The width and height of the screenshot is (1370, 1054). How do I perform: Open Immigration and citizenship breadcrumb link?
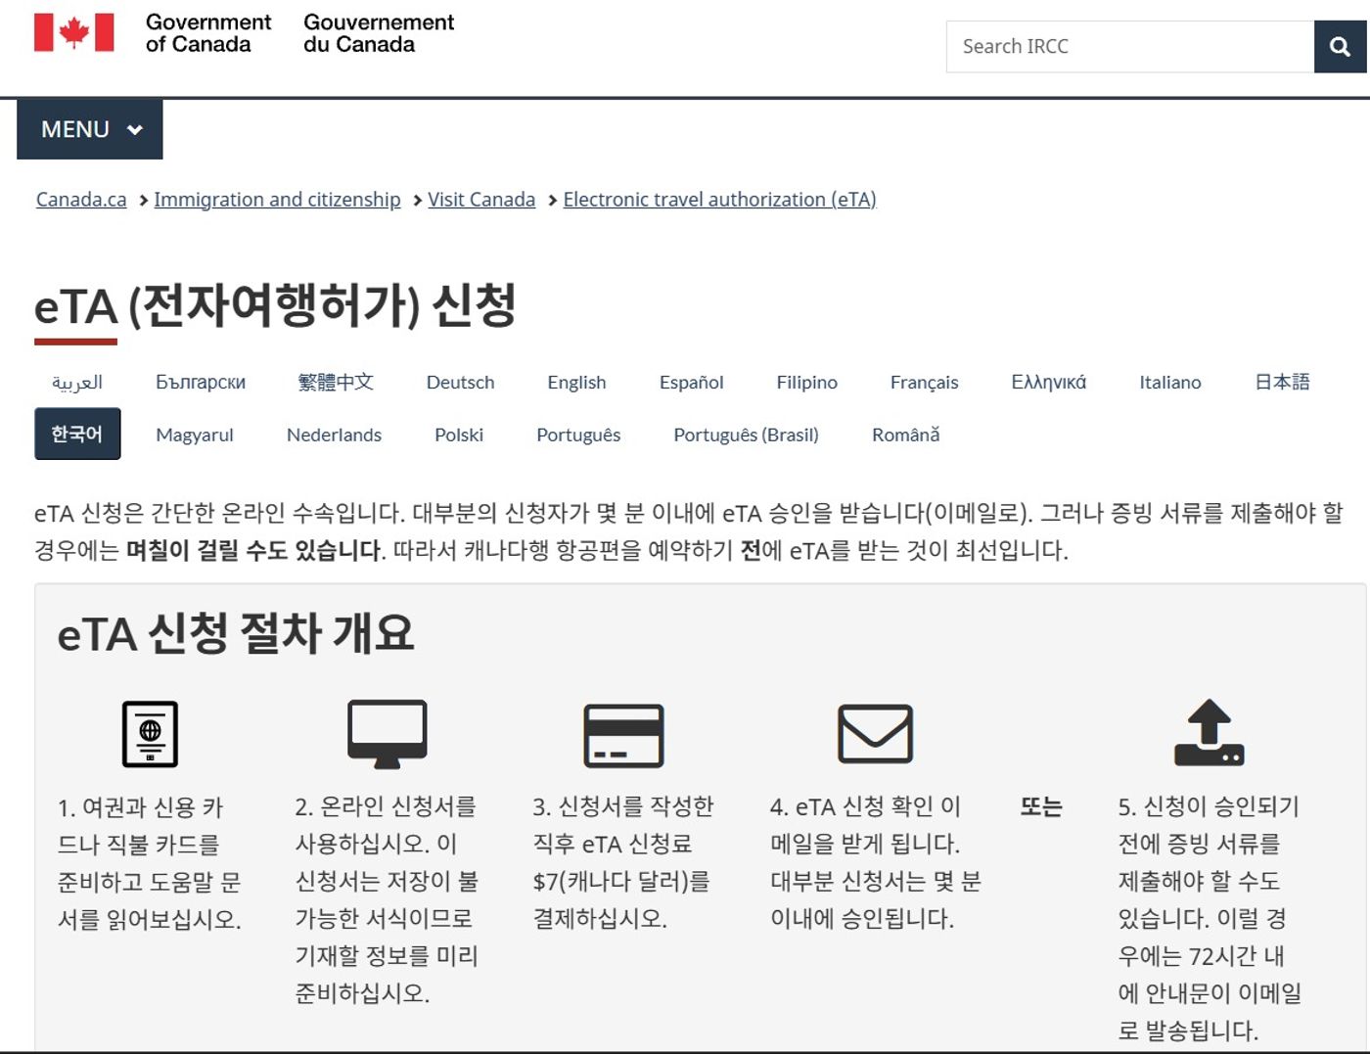point(277,200)
